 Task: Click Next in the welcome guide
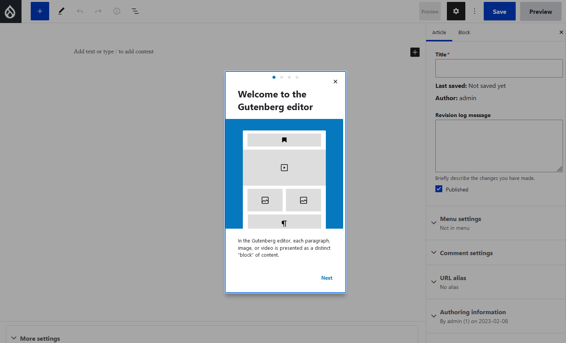(327, 278)
